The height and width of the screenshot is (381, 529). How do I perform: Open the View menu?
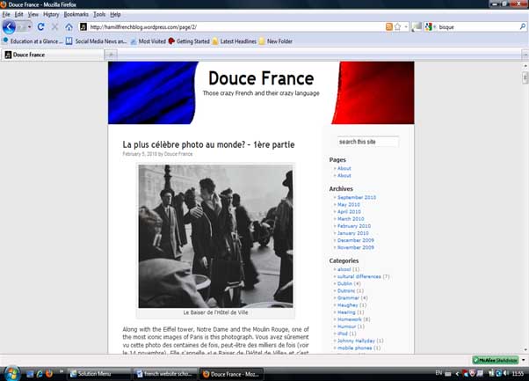(33, 14)
